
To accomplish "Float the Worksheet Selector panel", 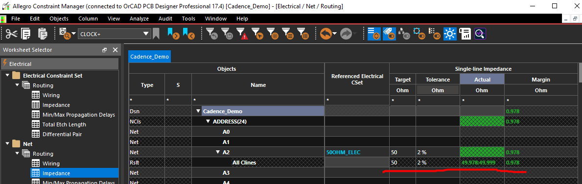I will point(105,50).
